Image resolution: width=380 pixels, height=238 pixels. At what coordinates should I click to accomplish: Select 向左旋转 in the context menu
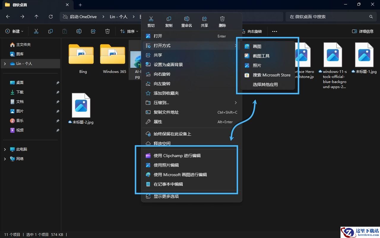[x=192, y=84]
